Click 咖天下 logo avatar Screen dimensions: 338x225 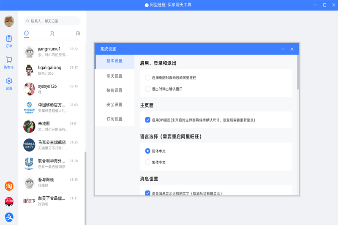point(29,201)
